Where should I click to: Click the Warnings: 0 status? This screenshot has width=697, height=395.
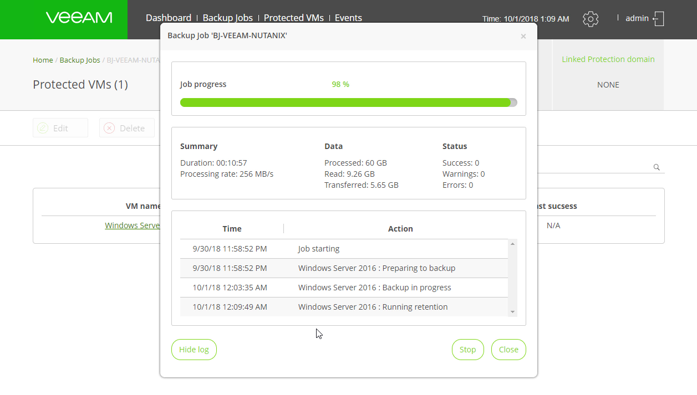pyautogui.click(x=464, y=174)
